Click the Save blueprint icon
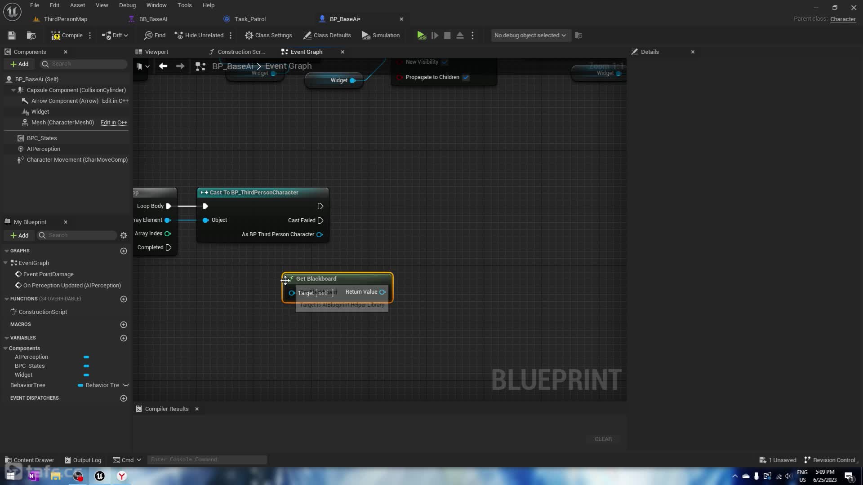 [12, 35]
